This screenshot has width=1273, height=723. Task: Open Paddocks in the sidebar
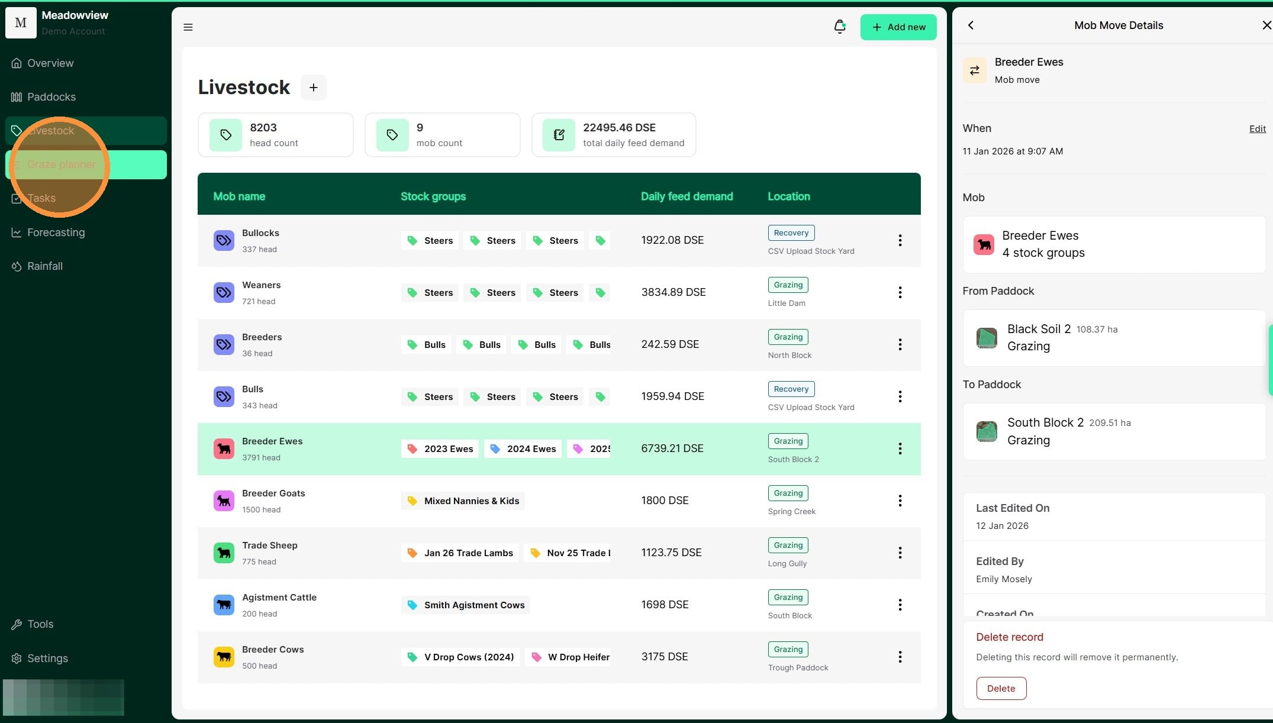tap(51, 97)
